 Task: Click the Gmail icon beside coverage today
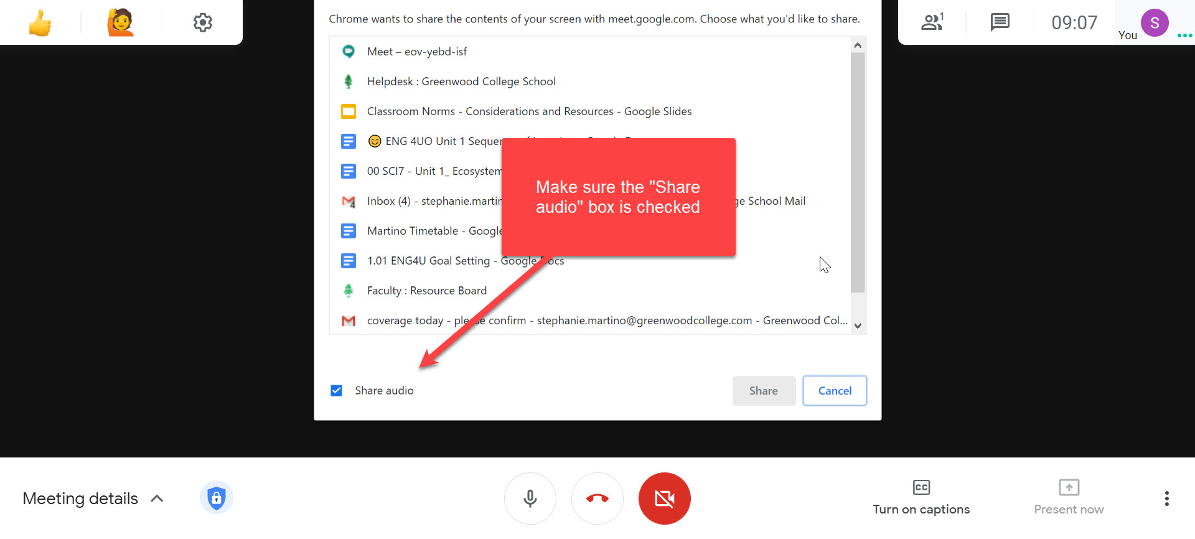click(x=349, y=321)
